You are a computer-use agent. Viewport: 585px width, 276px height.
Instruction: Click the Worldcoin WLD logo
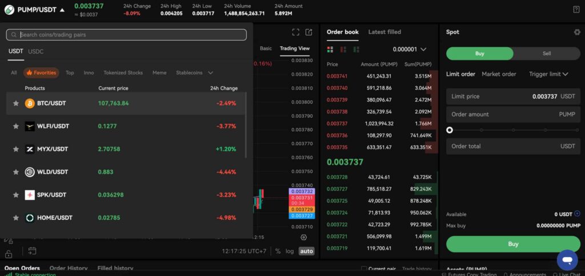point(30,172)
